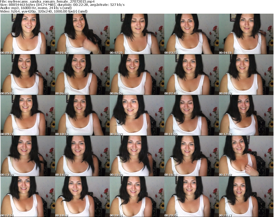Image resolution: width=274 pixels, height=217 pixels.
Task: Click the thumbnail stamped 00:06:00
Action: [82, 75]
